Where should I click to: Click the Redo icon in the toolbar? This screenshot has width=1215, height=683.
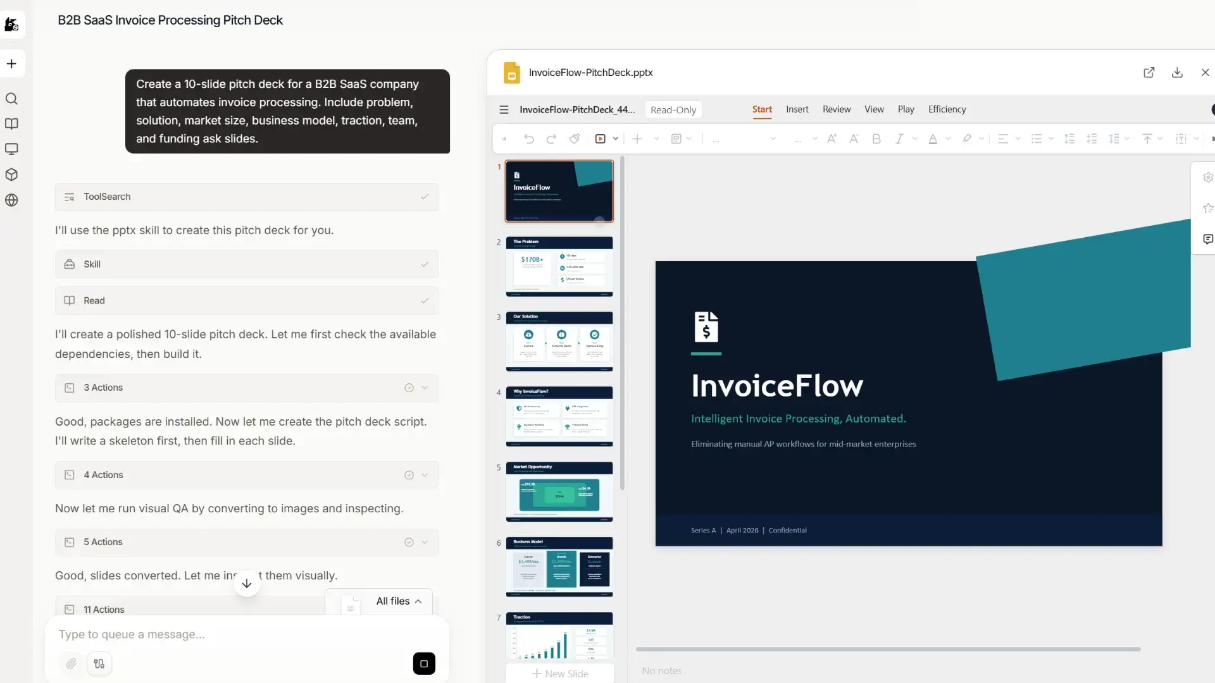[x=551, y=138]
